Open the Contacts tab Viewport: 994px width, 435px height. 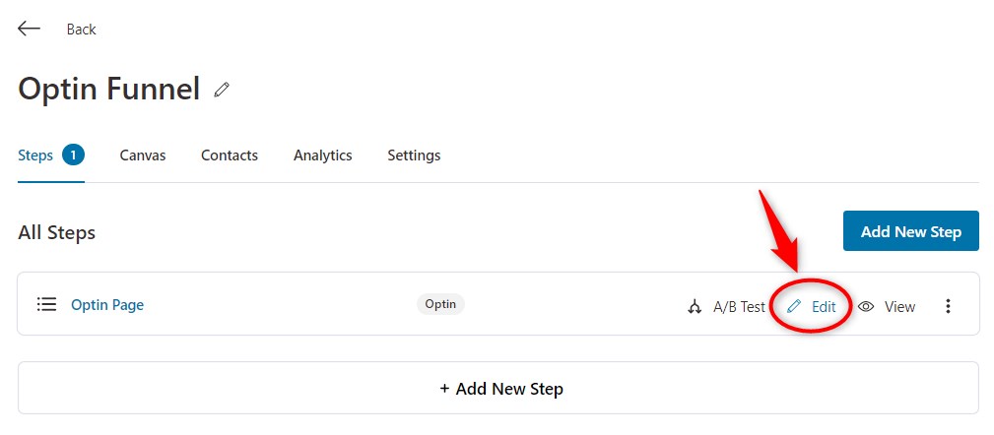tap(230, 155)
